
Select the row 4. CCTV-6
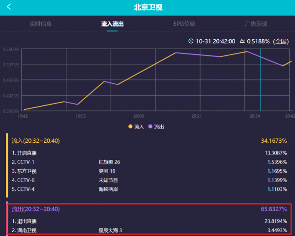[x=149, y=180]
